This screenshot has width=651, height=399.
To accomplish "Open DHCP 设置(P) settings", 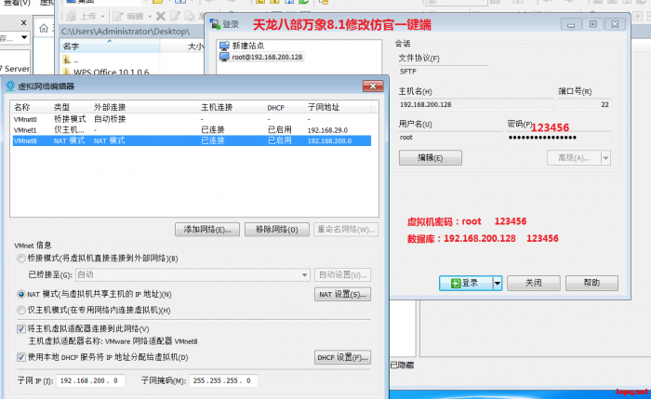I will coord(342,357).
